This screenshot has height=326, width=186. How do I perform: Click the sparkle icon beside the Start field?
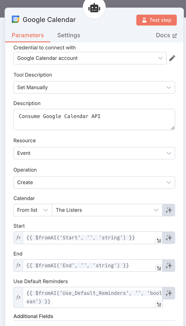point(168,238)
